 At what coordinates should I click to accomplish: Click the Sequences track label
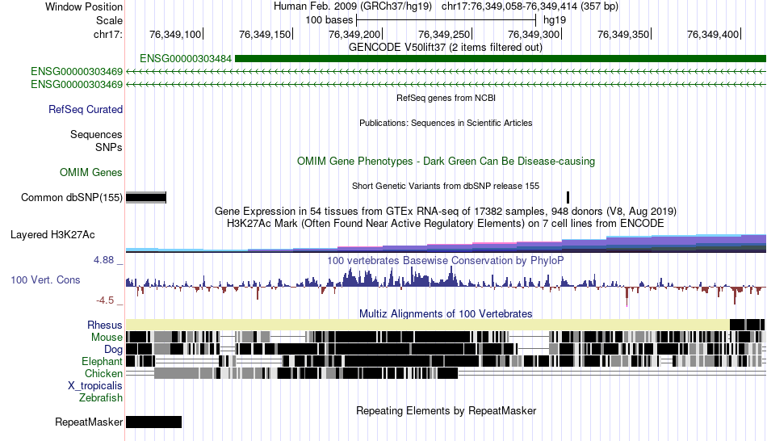[x=96, y=134]
